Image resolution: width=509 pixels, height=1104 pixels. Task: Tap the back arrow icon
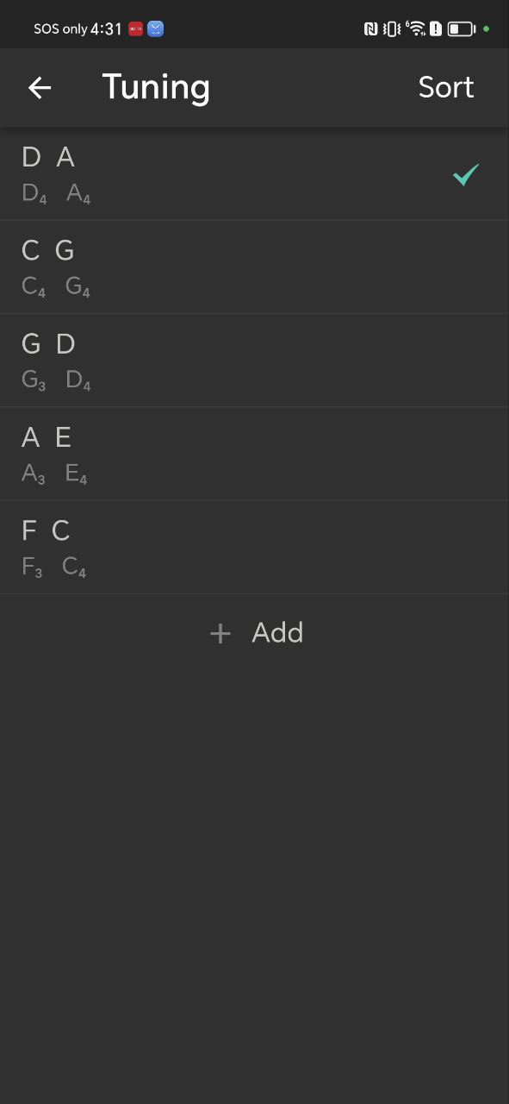pyautogui.click(x=40, y=87)
